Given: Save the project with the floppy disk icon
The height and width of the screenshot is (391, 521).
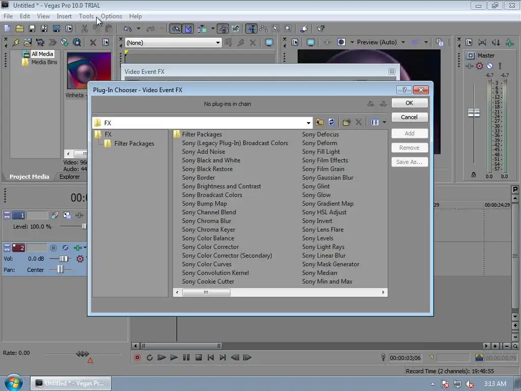Looking at the screenshot, I should coord(32,29).
